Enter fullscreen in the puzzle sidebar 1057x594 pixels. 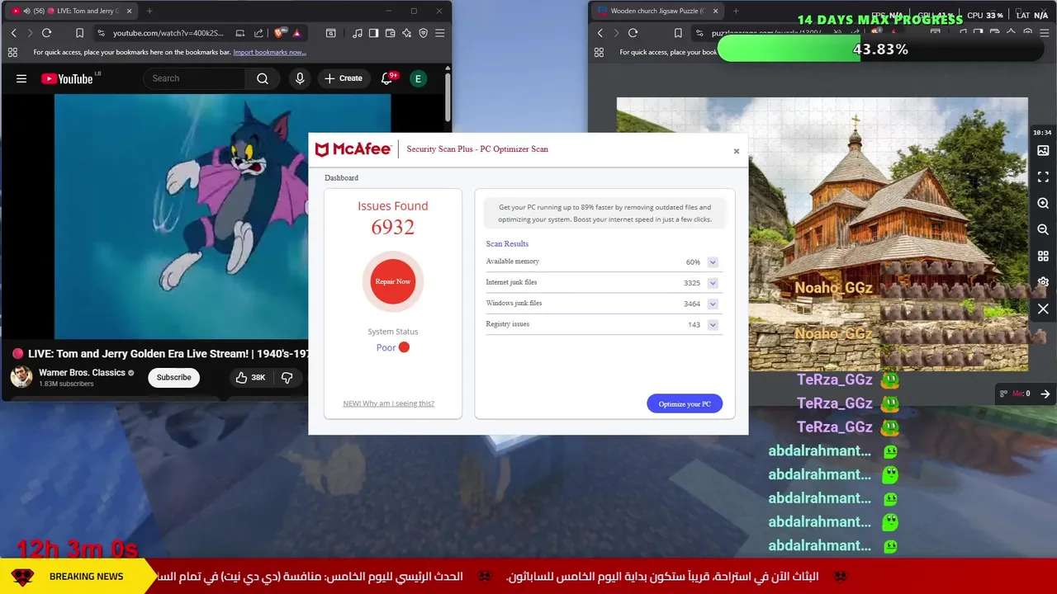coord(1043,177)
